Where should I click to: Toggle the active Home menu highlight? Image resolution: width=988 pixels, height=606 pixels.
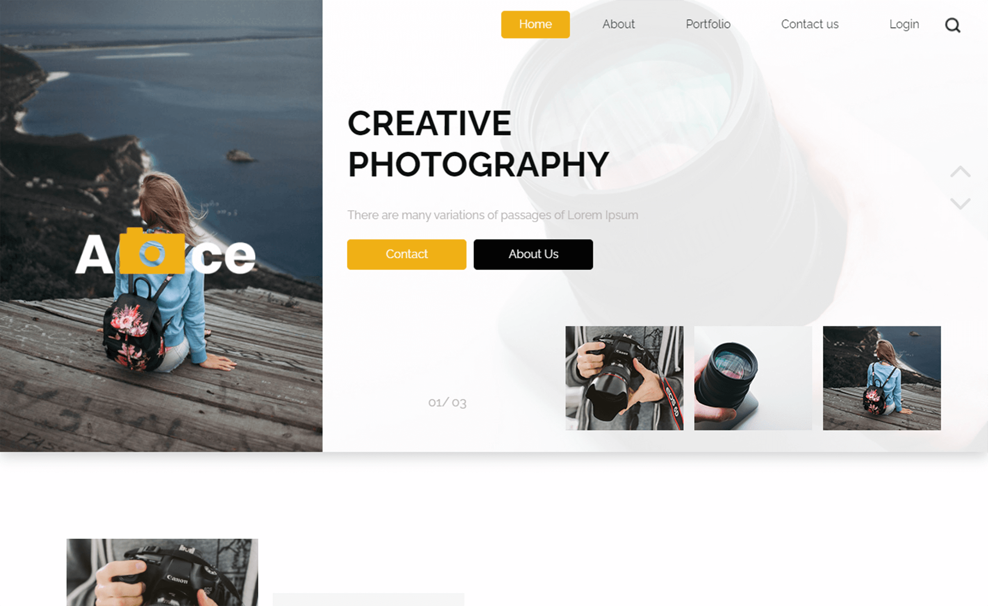tap(535, 24)
